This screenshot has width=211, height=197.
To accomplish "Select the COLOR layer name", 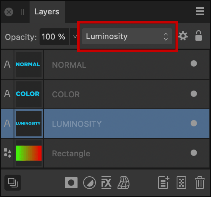I will click(x=66, y=95).
